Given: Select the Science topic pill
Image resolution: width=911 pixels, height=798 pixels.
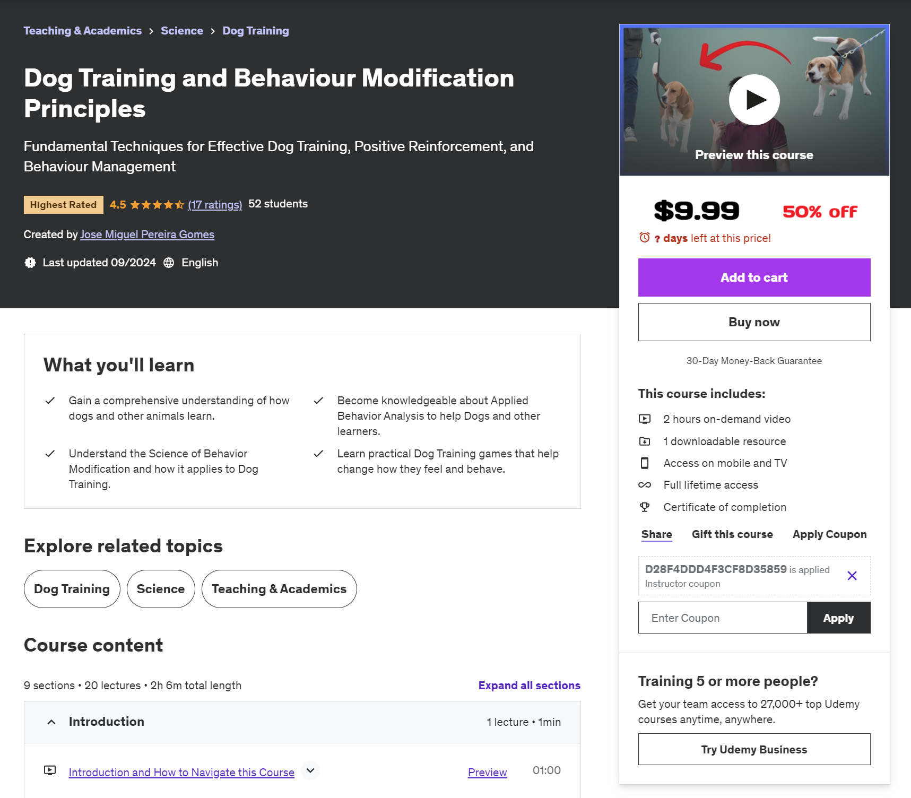Looking at the screenshot, I should click(x=161, y=589).
